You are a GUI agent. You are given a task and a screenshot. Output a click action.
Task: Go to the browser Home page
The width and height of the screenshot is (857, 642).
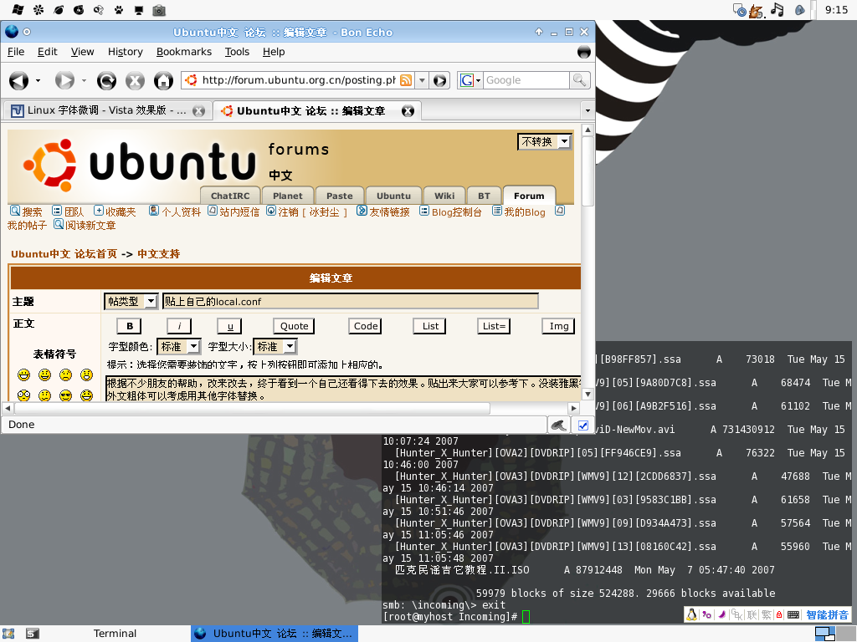(x=163, y=81)
